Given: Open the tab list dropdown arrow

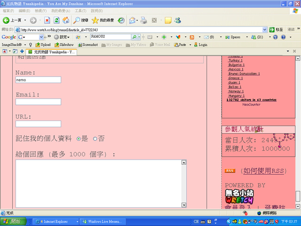Looking at the screenshot, I should (x=288, y=51).
